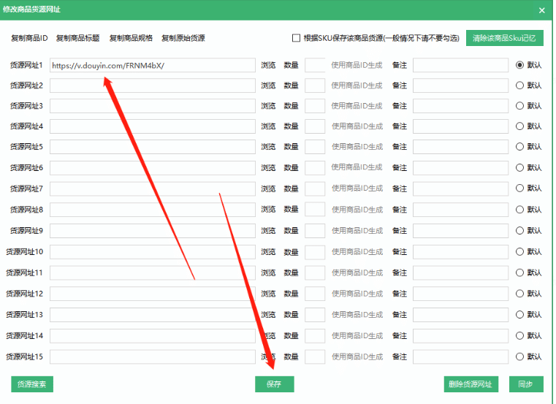Select 默认 radio for 货源网址1
556x404 pixels.
pyautogui.click(x=519, y=65)
